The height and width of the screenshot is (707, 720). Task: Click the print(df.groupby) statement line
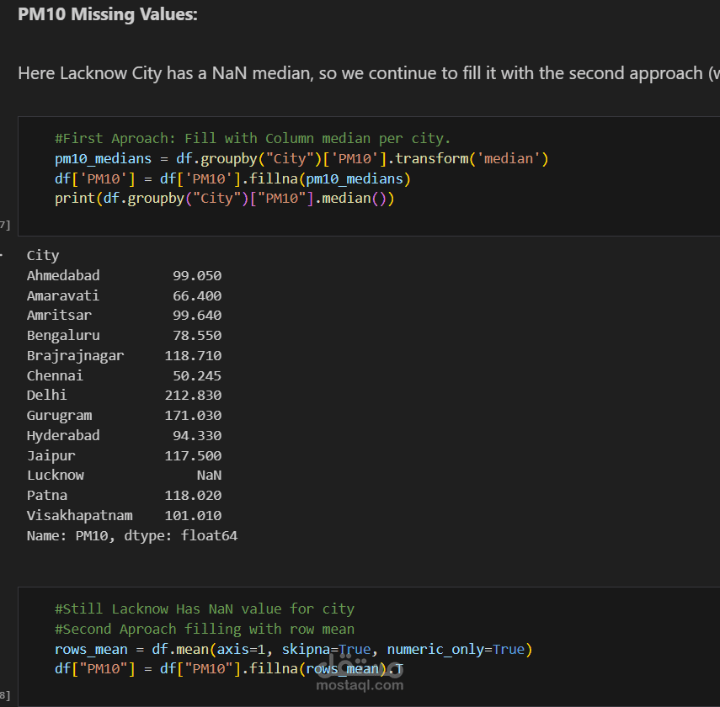pos(225,199)
